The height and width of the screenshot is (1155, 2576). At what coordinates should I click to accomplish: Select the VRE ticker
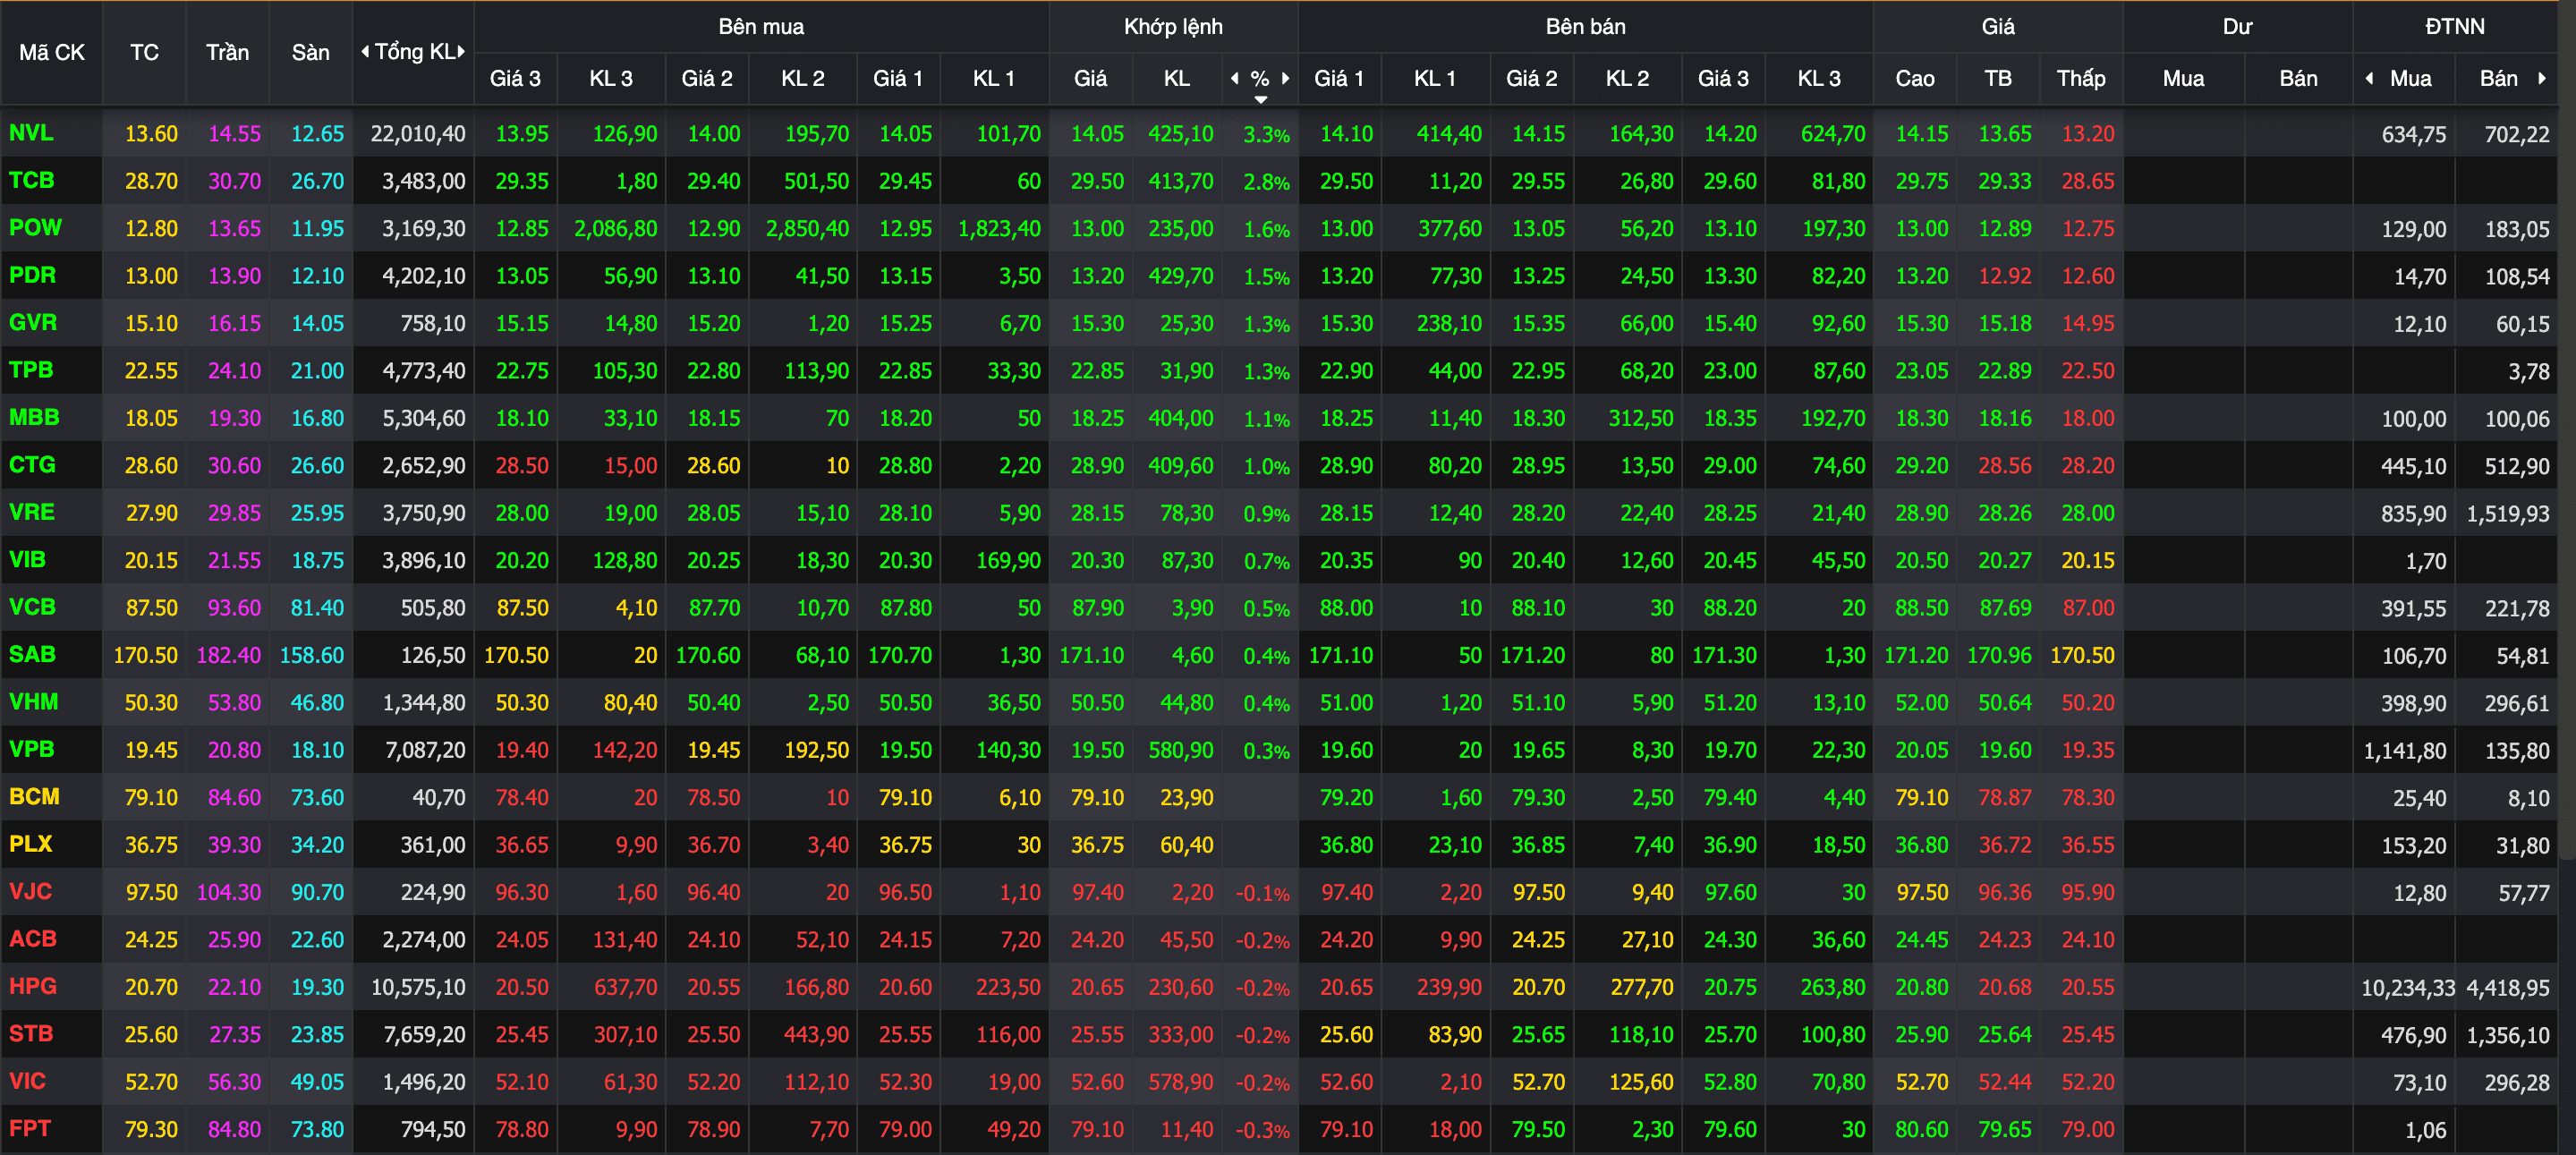(x=31, y=512)
